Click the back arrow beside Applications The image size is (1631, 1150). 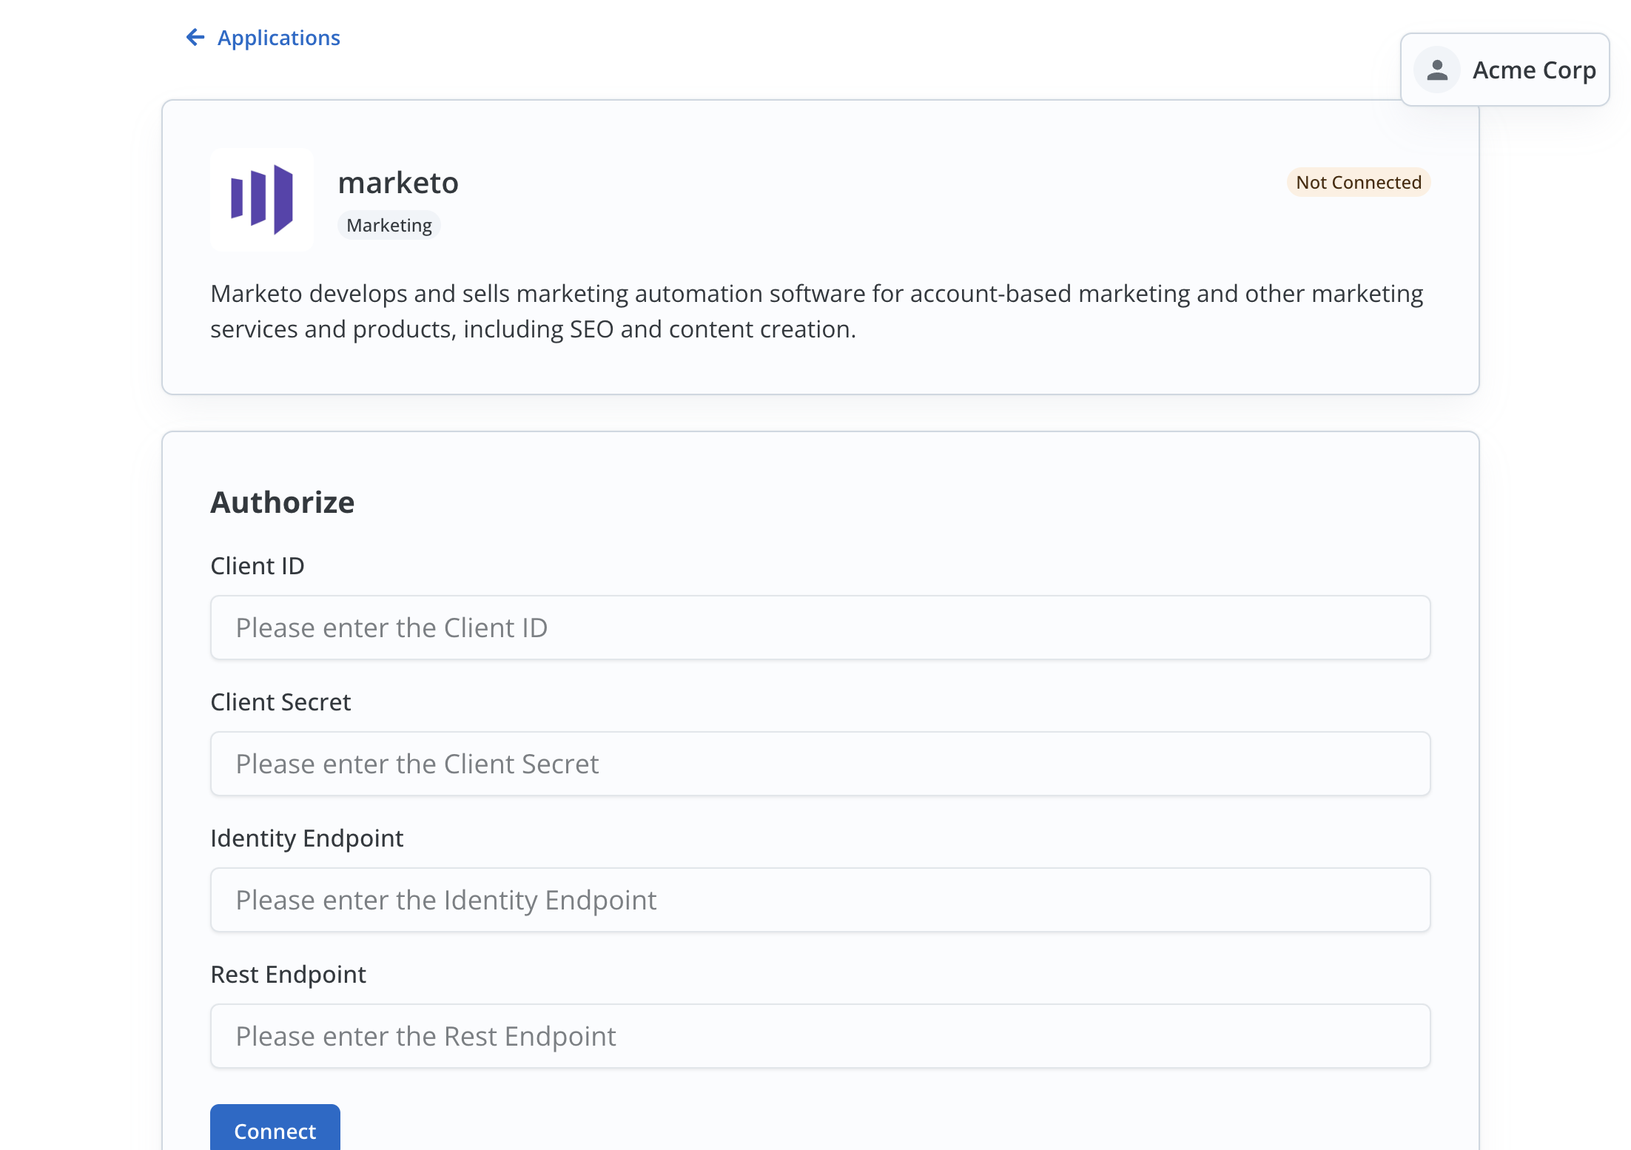[195, 37]
